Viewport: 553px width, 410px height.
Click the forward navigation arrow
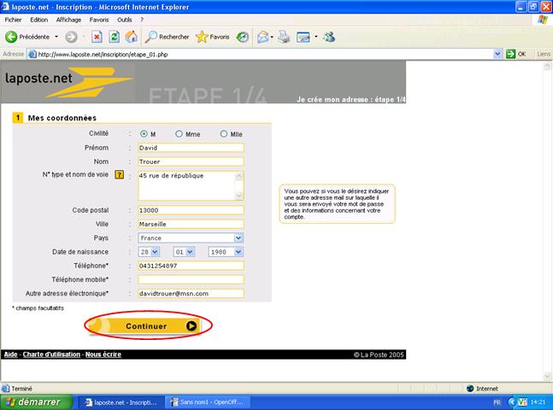[71, 37]
